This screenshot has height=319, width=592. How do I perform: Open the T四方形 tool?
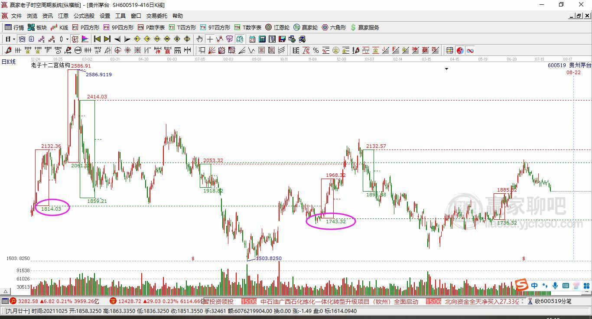tap(182, 27)
